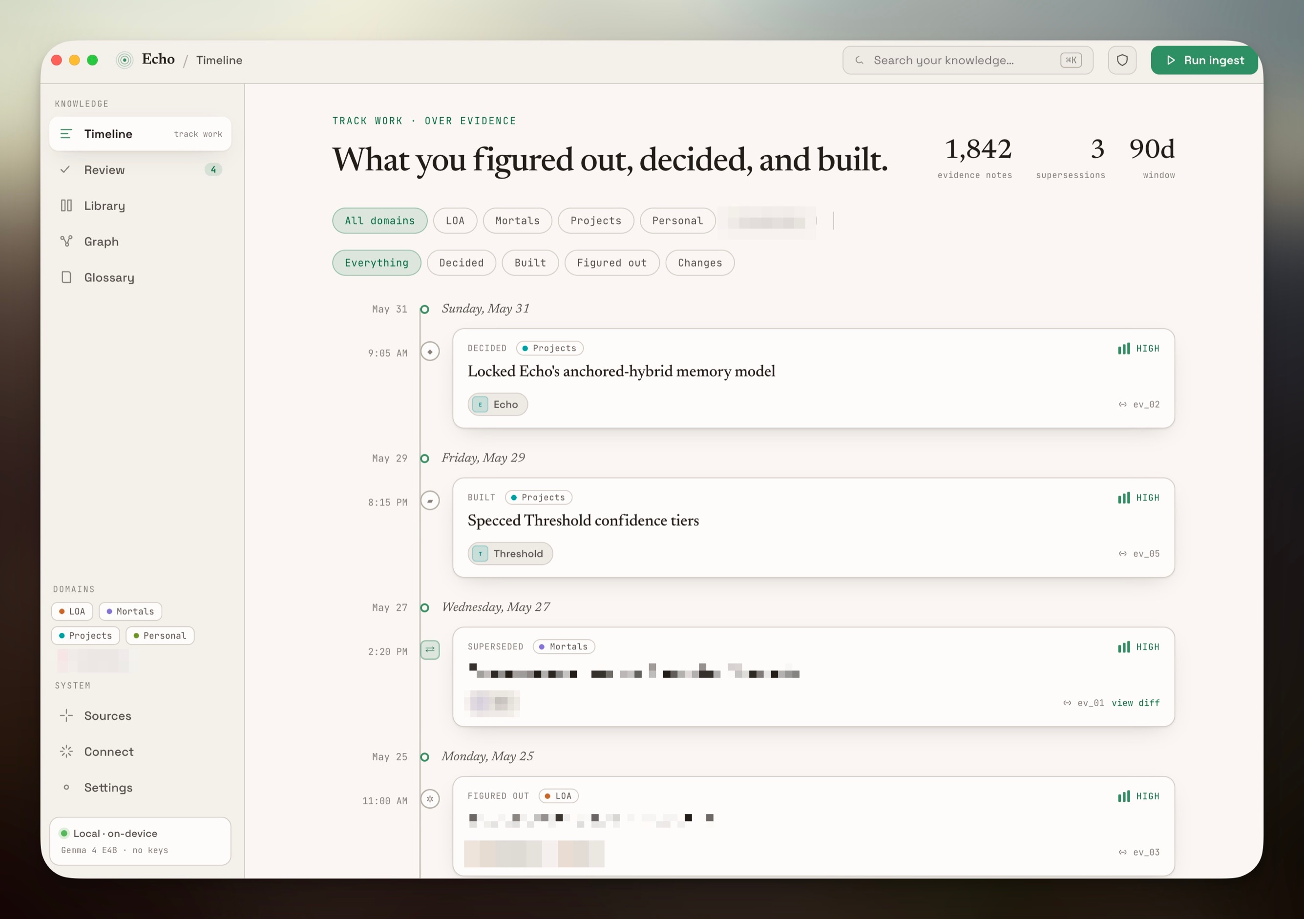Click the LOA domain tag in sidebar
Viewport: 1304px width, 919px height.
pyautogui.click(x=72, y=611)
